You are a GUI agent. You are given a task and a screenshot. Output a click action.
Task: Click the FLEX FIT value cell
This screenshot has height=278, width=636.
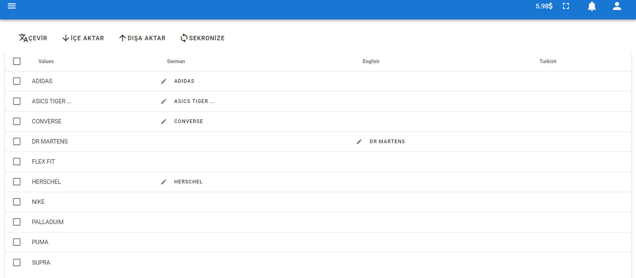pyautogui.click(x=43, y=162)
